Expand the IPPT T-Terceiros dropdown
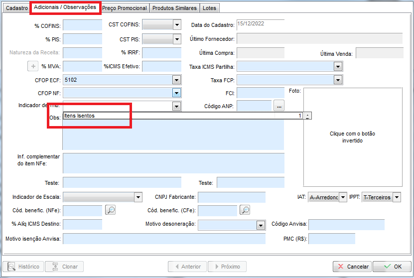The height and width of the screenshot is (278, 414). 397,197
